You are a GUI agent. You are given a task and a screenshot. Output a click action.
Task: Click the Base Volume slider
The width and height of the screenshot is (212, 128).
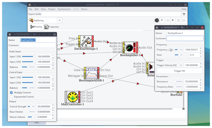click(31, 112)
